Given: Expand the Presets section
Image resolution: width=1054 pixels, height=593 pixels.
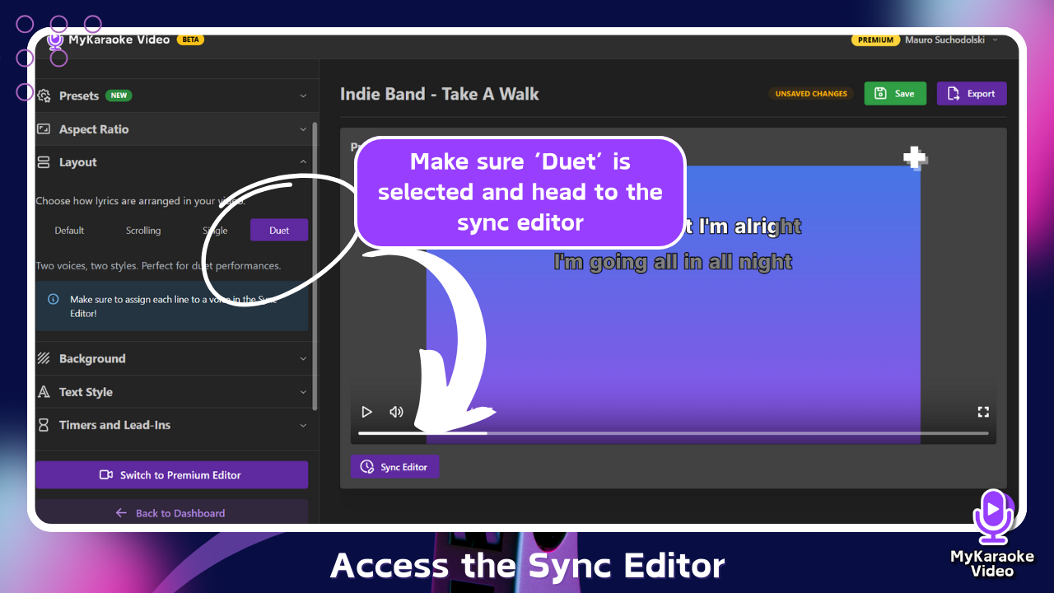Looking at the screenshot, I should pyautogui.click(x=171, y=96).
